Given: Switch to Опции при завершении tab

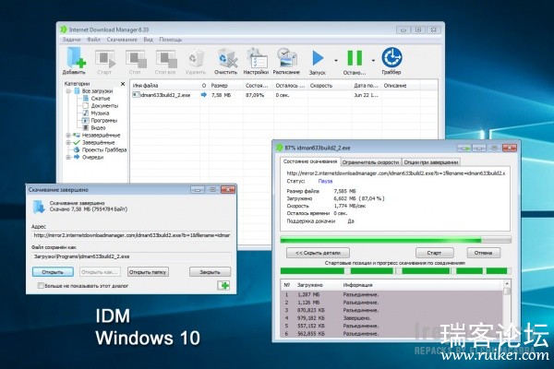Looking at the screenshot, I should pyautogui.click(x=430, y=162).
